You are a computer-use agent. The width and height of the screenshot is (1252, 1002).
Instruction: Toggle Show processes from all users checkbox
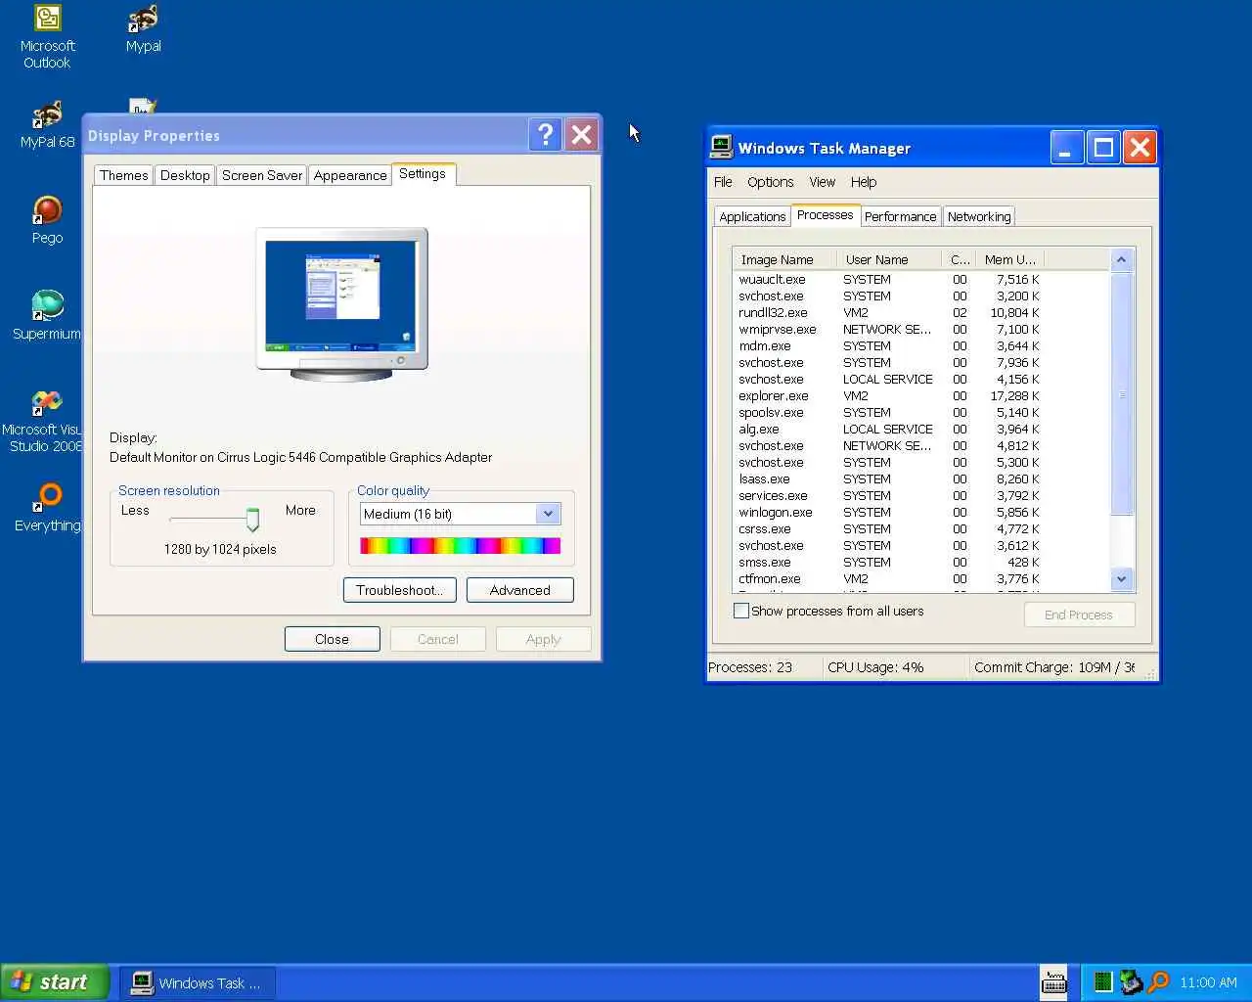pos(741,611)
